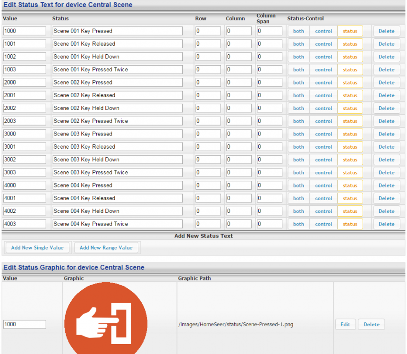Edit the Scene-Pressed-1.png status graphic
The image size is (407, 354).
tap(345, 324)
